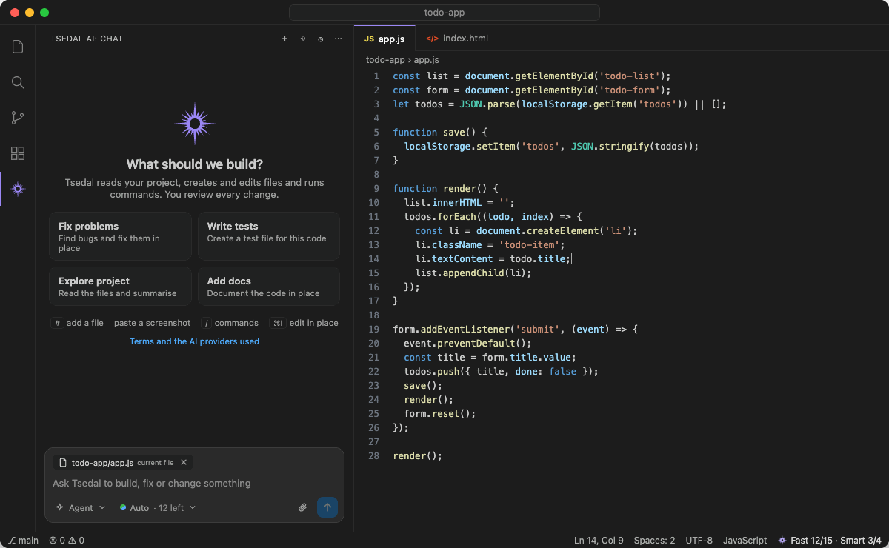Click 'list.appendChild(li);' on line 15
Image resolution: width=889 pixels, height=548 pixels.
473,273
